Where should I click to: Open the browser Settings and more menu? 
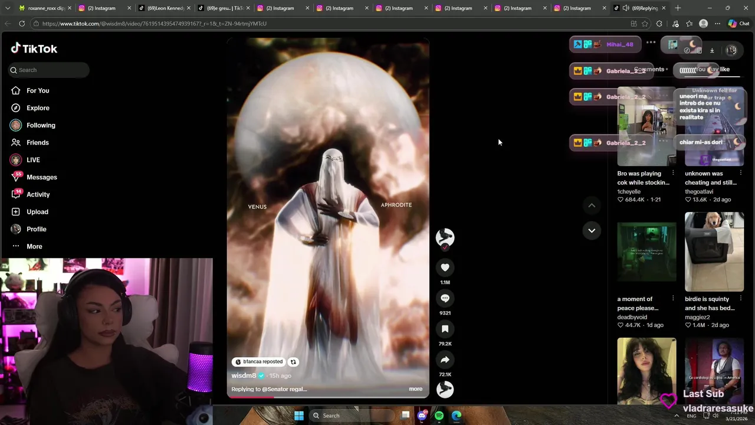tap(717, 24)
